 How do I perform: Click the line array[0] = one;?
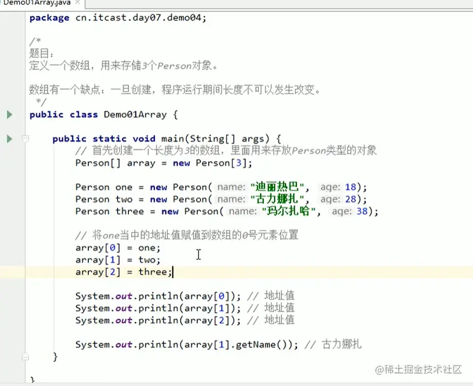118,248
